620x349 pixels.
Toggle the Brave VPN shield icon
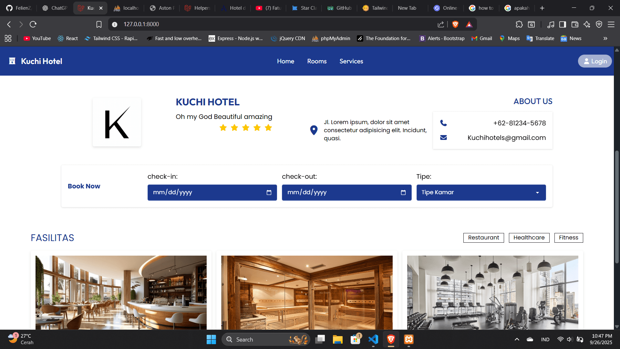pos(599,24)
